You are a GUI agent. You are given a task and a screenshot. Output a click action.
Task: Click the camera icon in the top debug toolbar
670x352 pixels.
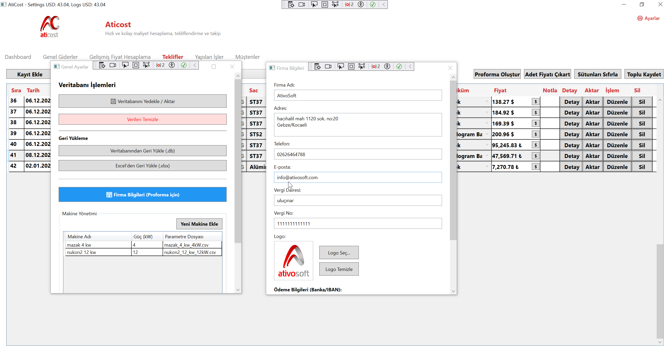(x=302, y=4)
